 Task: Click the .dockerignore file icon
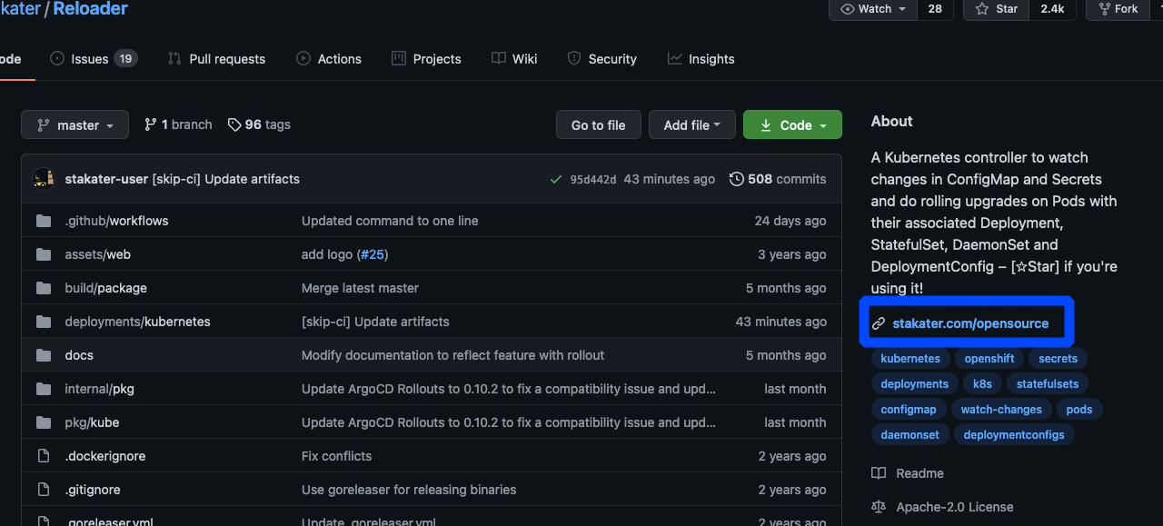click(x=43, y=456)
